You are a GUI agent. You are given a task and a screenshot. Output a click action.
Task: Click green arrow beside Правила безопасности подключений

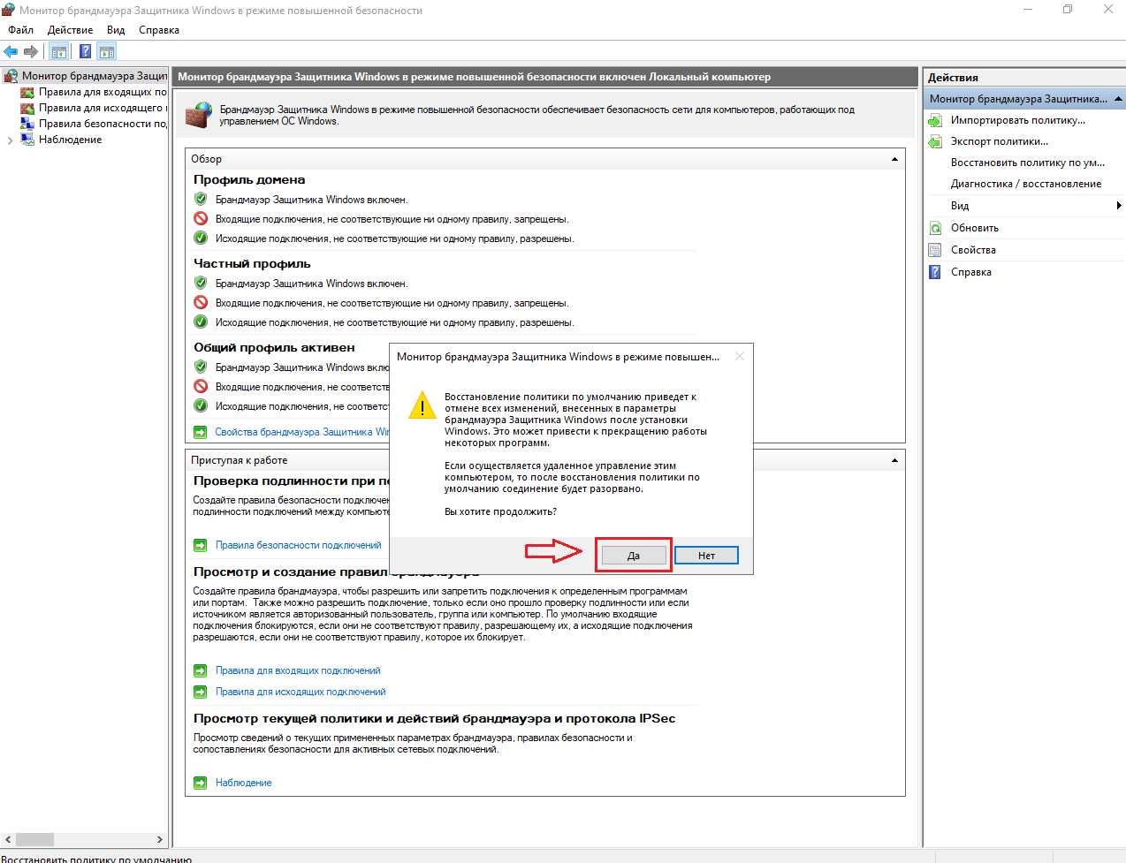tap(200, 545)
